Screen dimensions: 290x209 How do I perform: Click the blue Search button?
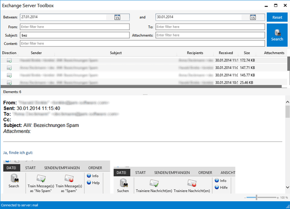[277, 35]
